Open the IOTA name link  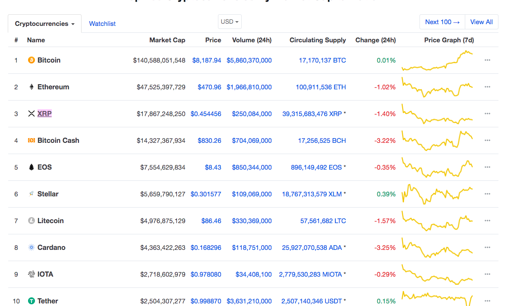[45, 274]
